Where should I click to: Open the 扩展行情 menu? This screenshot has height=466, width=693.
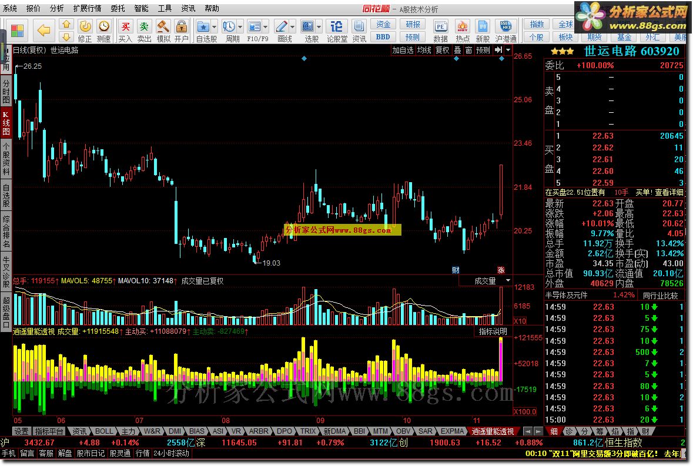[x=87, y=8]
